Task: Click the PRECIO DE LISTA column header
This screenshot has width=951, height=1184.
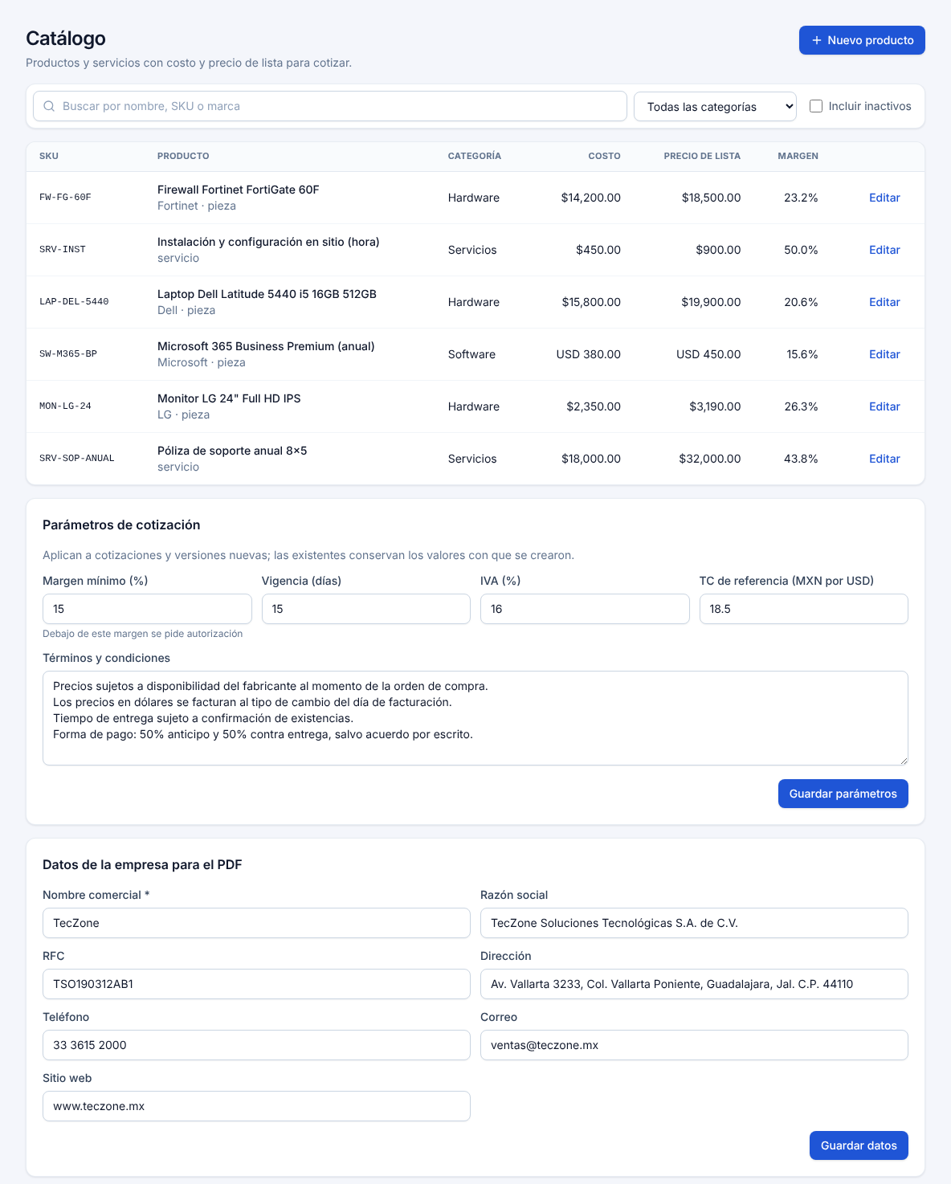Action: coord(702,156)
